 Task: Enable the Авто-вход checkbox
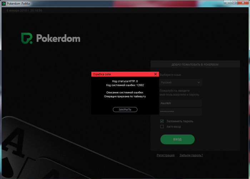point(162,127)
